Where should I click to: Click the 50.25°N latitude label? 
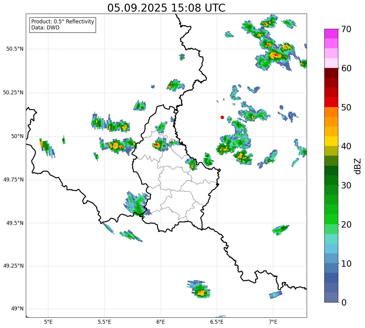coord(13,93)
